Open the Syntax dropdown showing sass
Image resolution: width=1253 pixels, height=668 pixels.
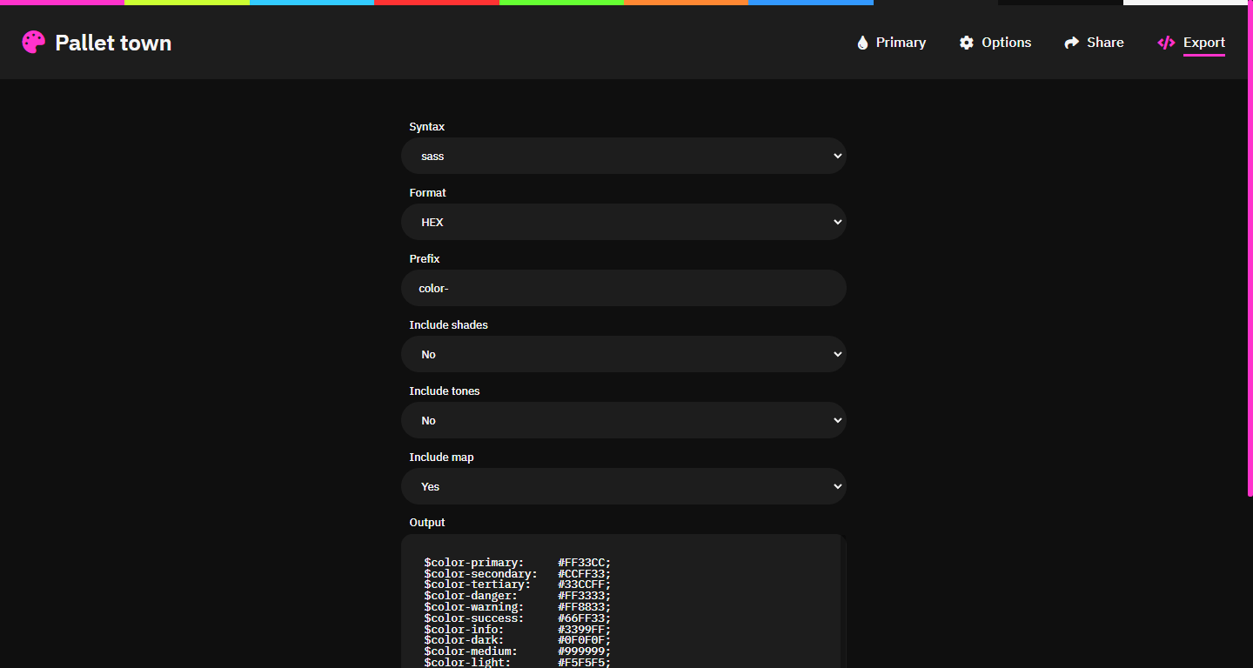[x=623, y=156]
